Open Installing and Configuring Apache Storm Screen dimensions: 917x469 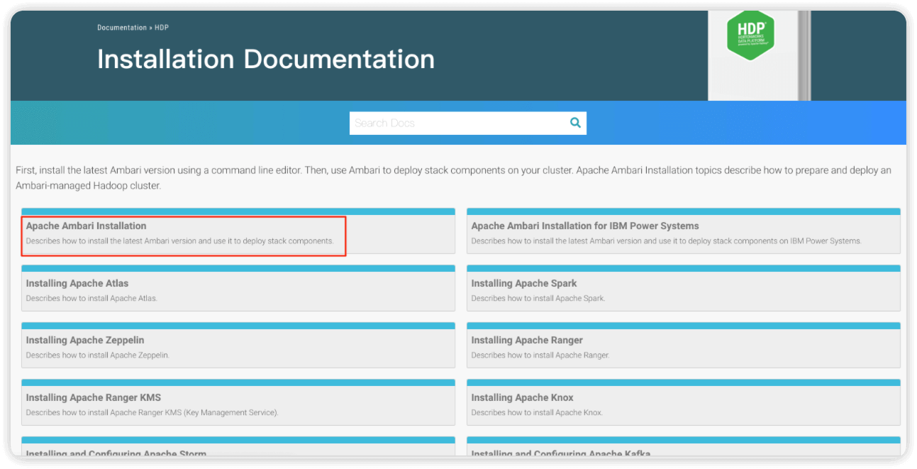tap(238, 448)
